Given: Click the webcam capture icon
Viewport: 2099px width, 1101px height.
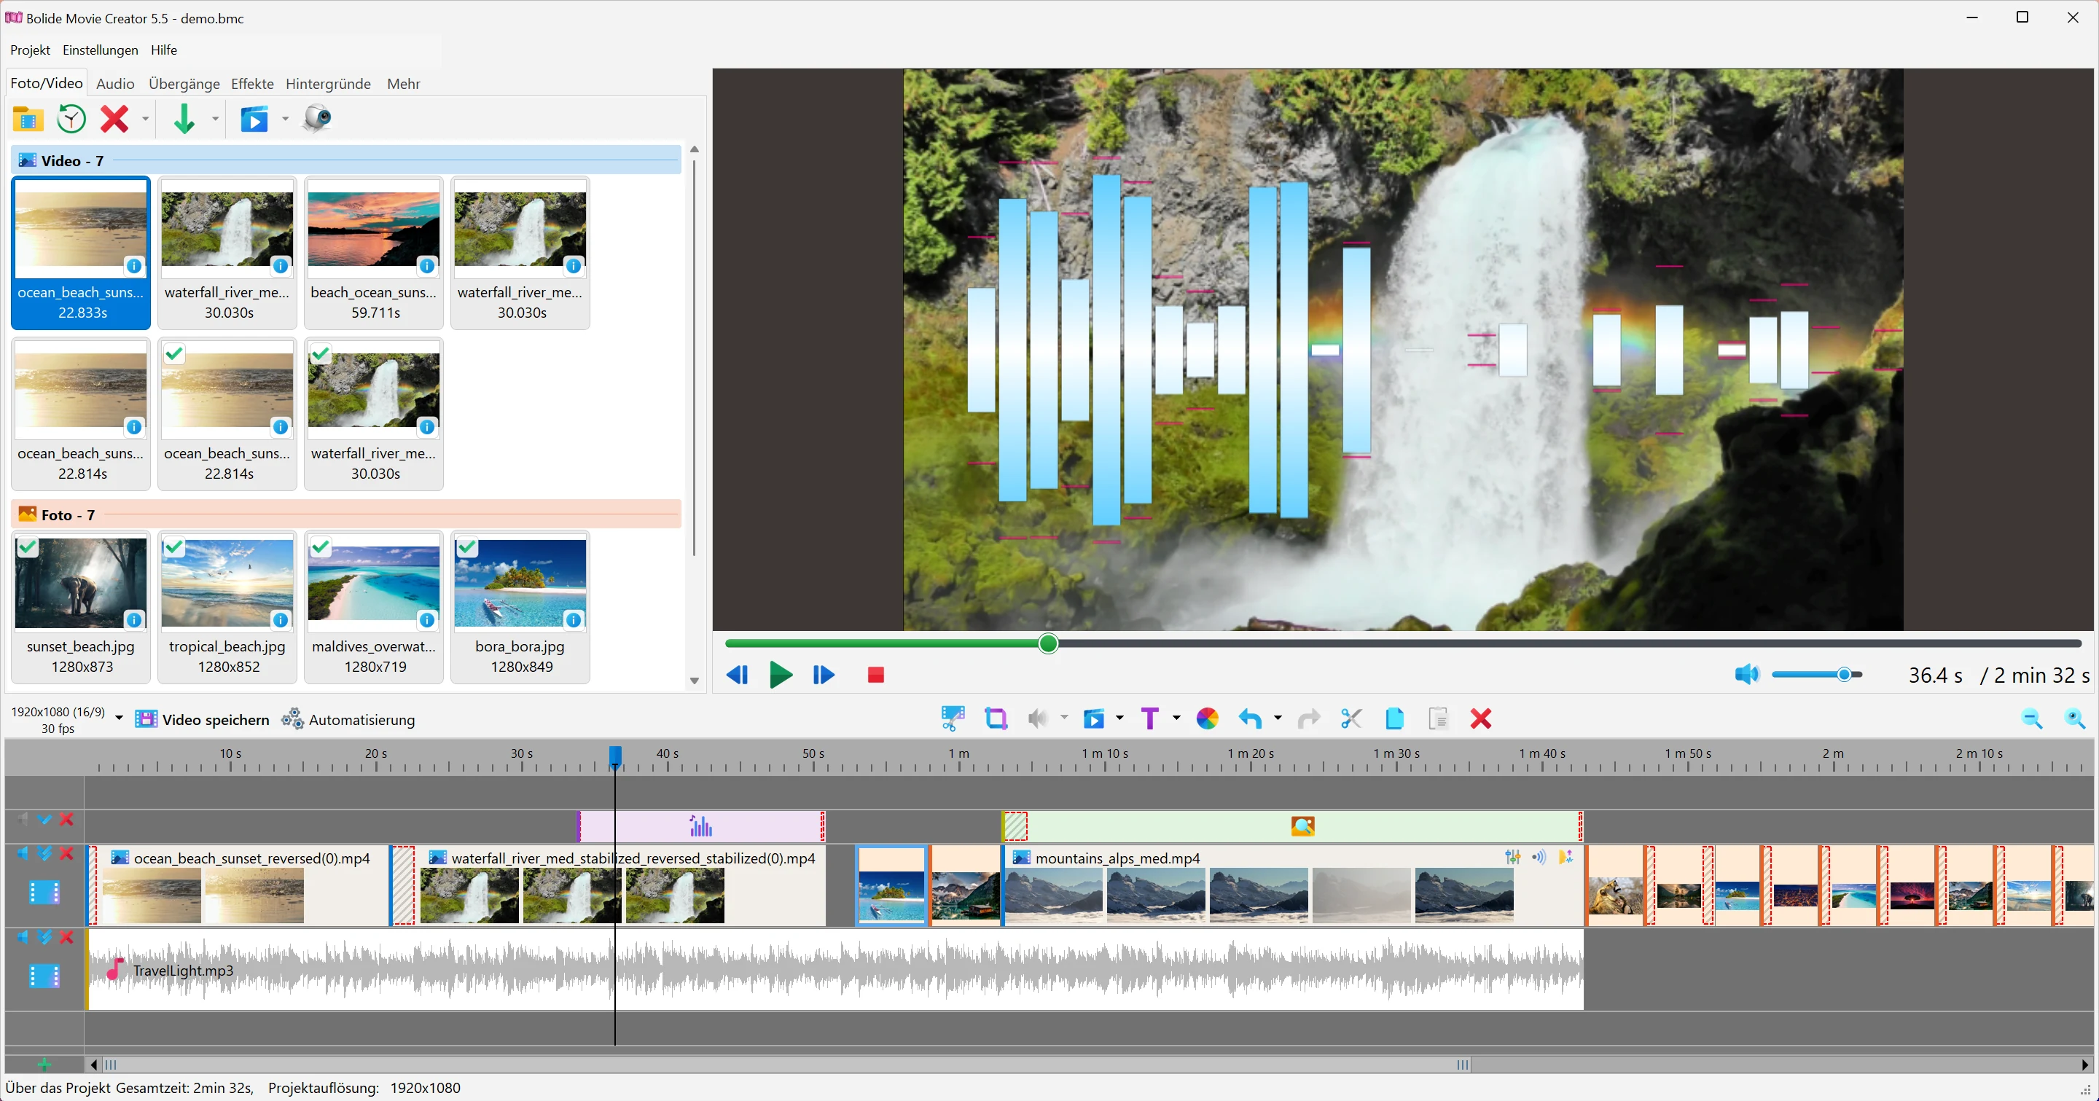Looking at the screenshot, I should coord(317,119).
